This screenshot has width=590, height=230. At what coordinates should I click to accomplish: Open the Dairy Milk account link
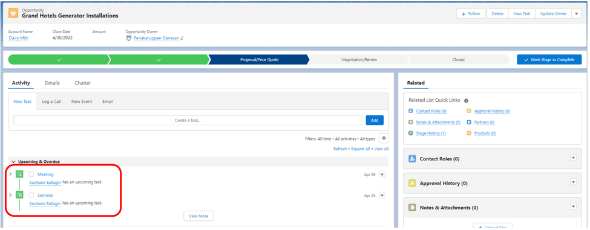click(x=18, y=38)
